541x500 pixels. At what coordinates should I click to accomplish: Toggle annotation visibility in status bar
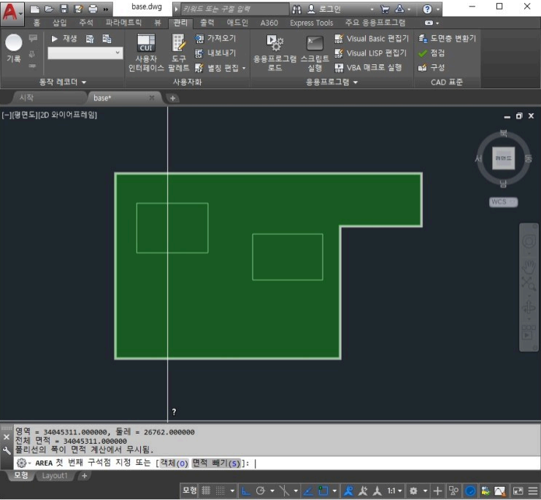tap(348, 491)
